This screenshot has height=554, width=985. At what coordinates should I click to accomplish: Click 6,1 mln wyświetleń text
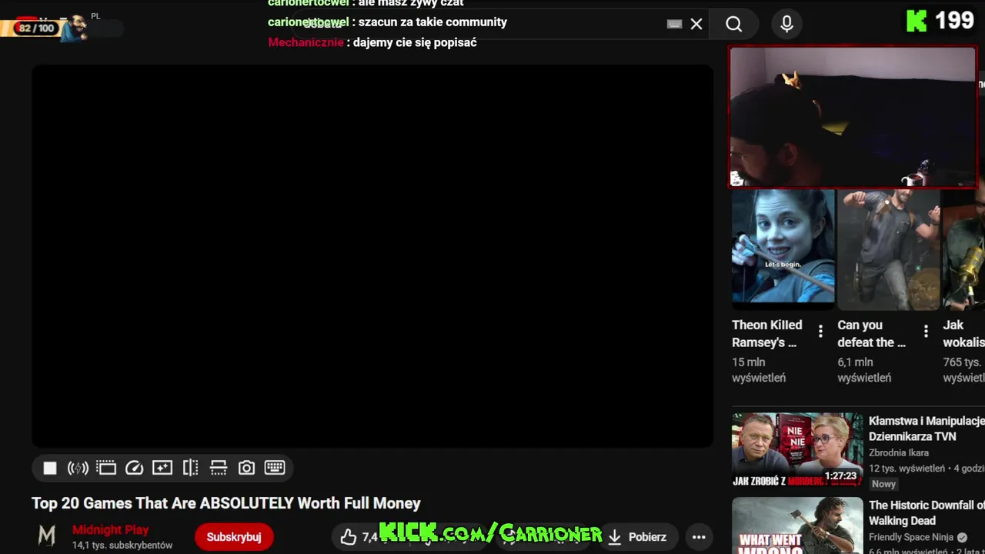pyautogui.click(x=864, y=370)
